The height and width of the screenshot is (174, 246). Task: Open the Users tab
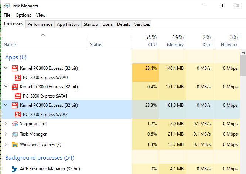pyautogui.click(x=107, y=24)
